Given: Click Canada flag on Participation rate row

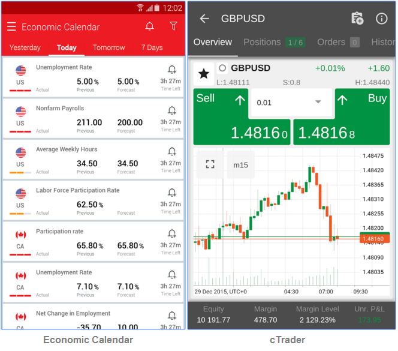Looking at the screenshot, I should [x=20, y=235].
